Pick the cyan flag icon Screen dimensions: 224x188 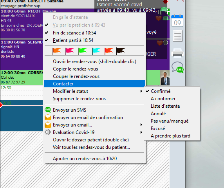[96, 51]
